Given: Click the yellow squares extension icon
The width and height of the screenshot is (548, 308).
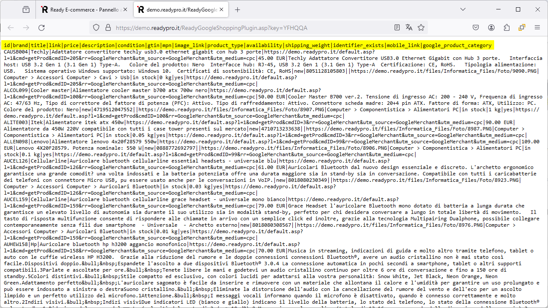Looking at the screenshot, I should (x=522, y=28).
